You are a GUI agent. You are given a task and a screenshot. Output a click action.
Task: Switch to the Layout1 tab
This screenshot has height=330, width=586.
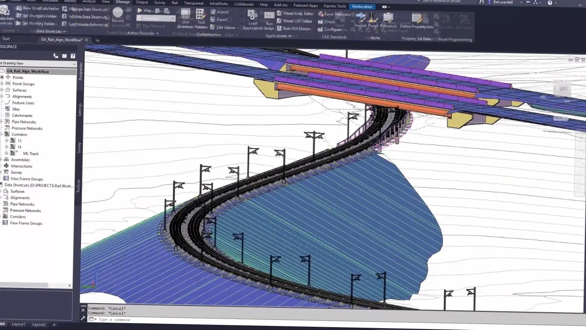click(x=18, y=324)
